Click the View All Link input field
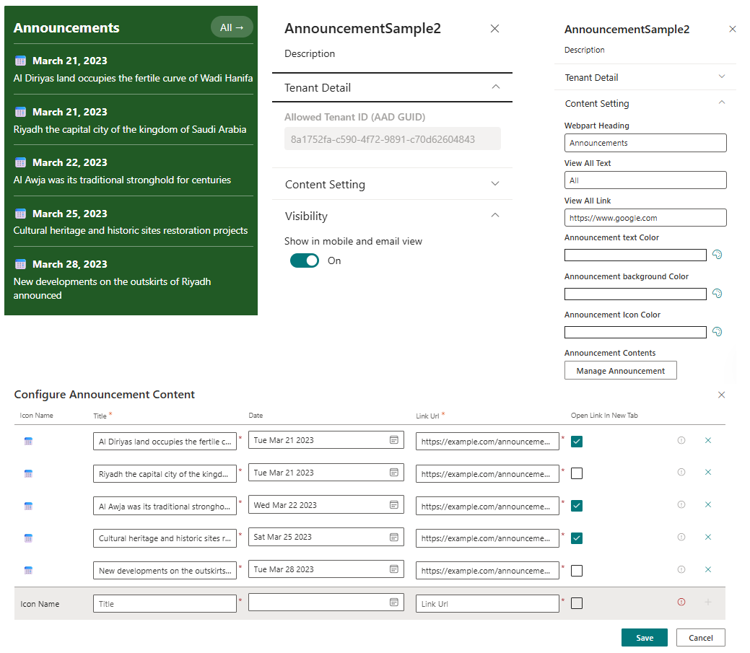This screenshot has height=653, width=750. (x=645, y=217)
